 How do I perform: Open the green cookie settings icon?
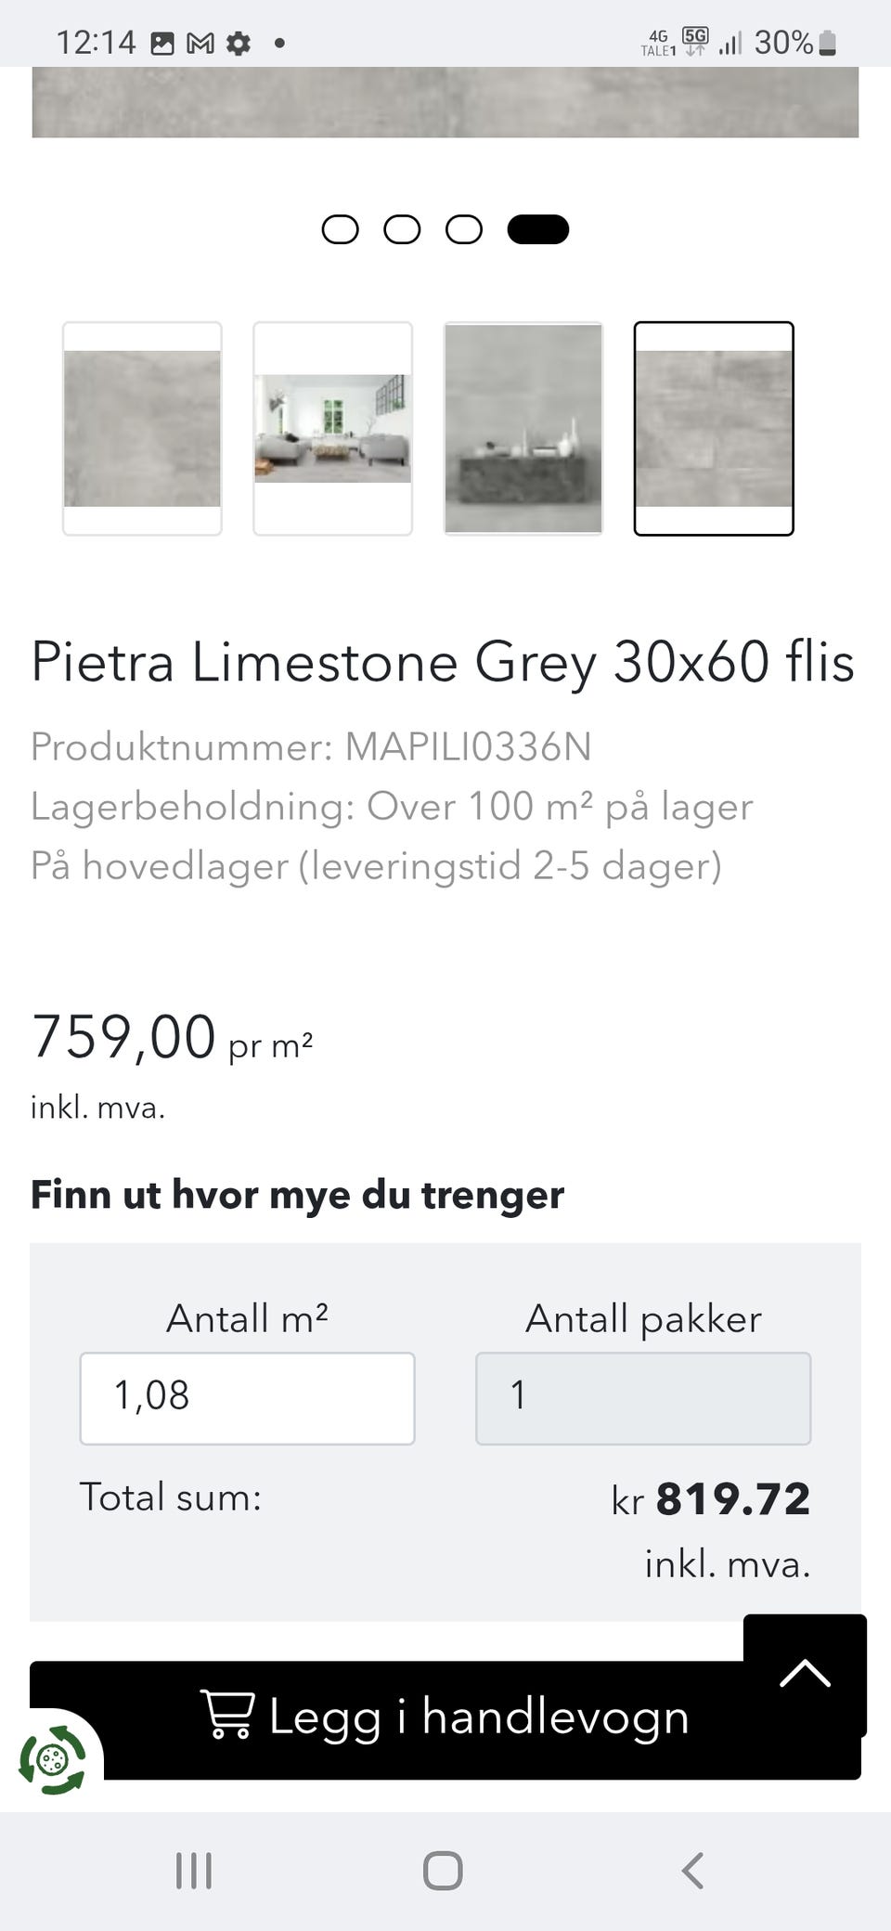(53, 1757)
